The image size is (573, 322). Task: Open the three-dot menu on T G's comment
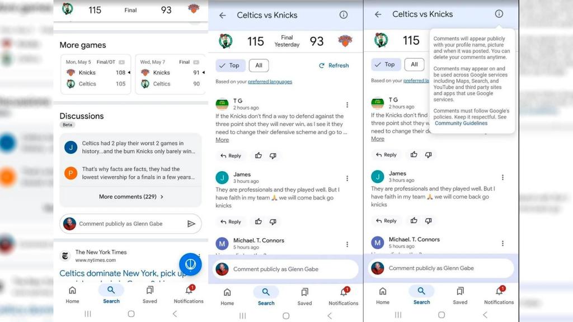[x=347, y=105]
